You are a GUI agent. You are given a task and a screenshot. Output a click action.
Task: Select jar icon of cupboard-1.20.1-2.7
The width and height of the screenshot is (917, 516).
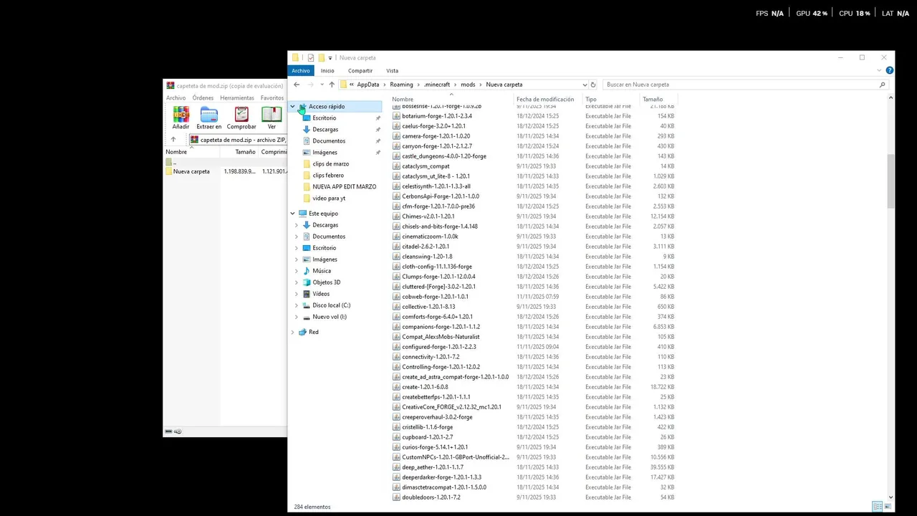[x=396, y=437]
